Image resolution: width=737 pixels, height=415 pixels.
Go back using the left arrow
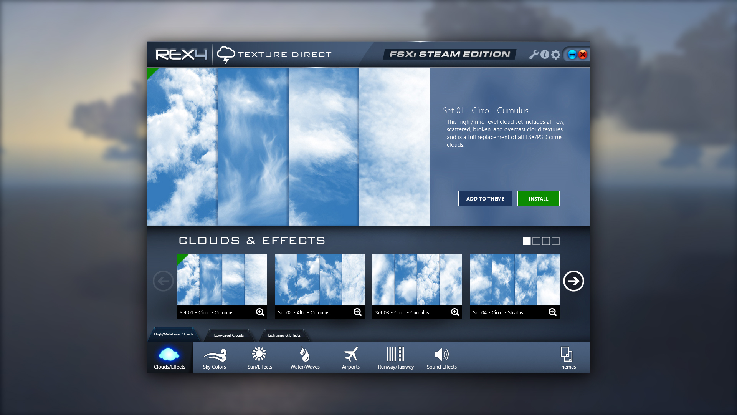pos(163,281)
